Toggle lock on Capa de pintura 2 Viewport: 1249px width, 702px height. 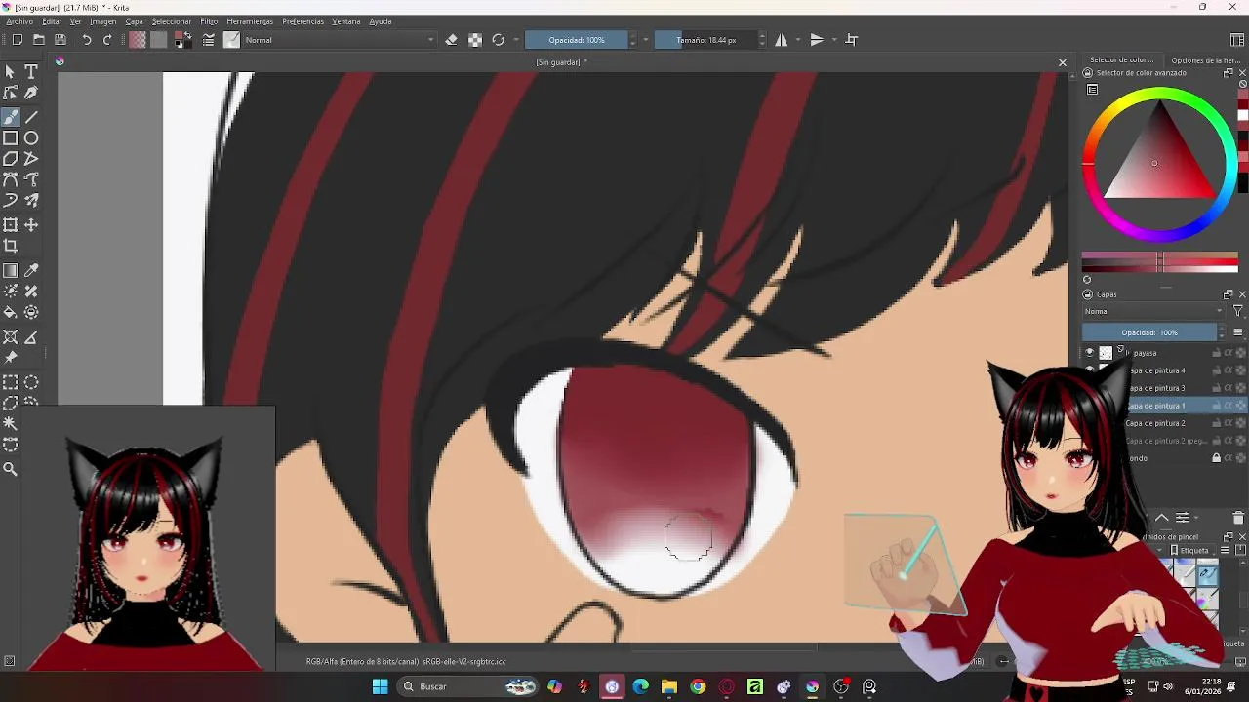tap(1217, 423)
